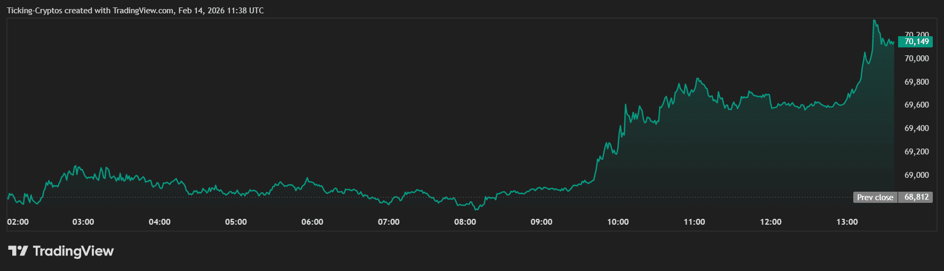
Task: Click the Ticking-Cryptos chart attribution text
Action: click(x=135, y=11)
